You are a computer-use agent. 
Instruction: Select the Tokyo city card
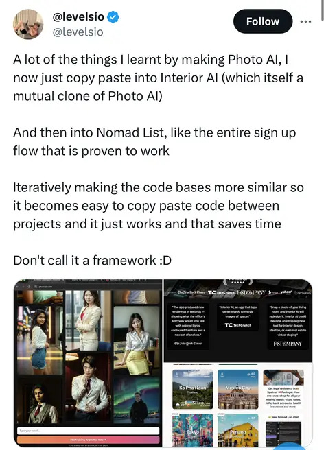(x=193, y=430)
